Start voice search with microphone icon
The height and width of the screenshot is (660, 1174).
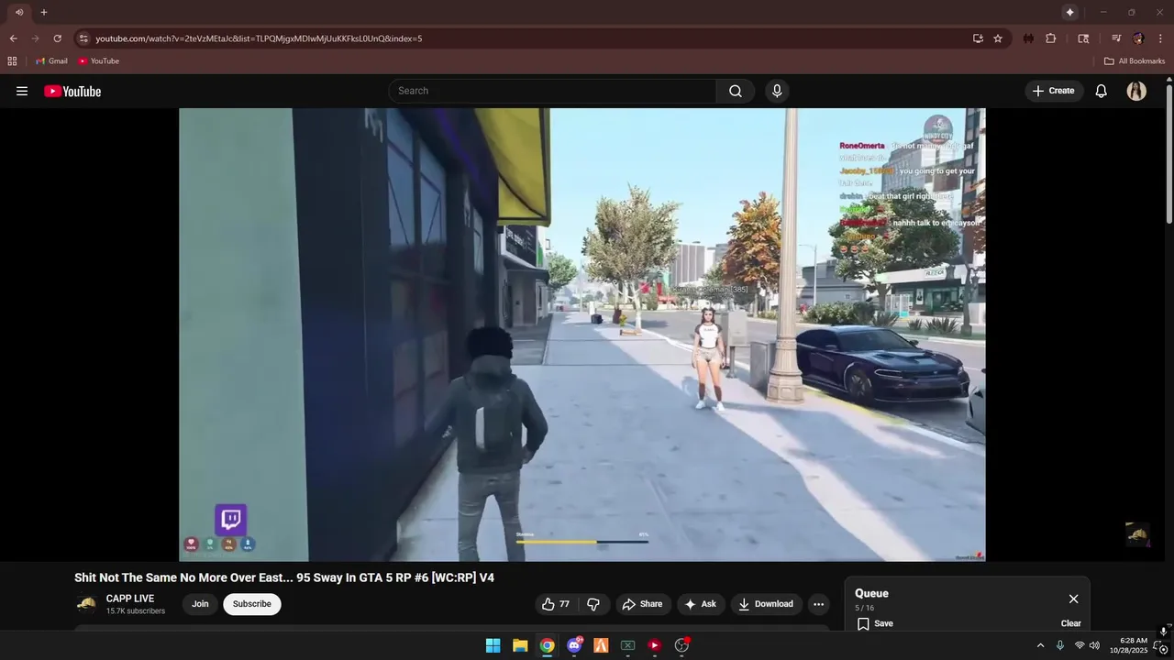coord(777,91)
